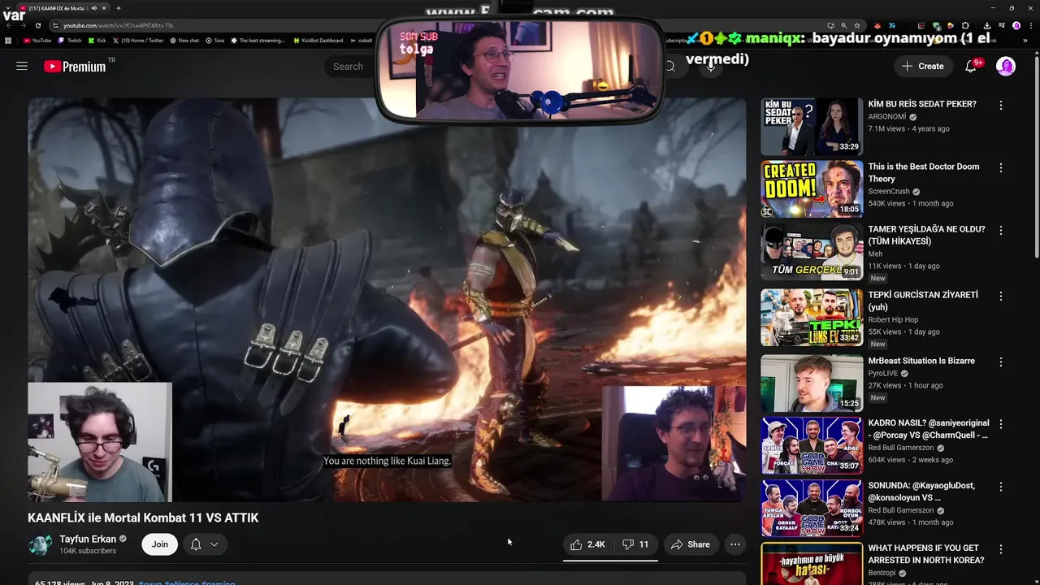Open Chrome profile avatar

pyautogui.click(x=1016, y=25)
